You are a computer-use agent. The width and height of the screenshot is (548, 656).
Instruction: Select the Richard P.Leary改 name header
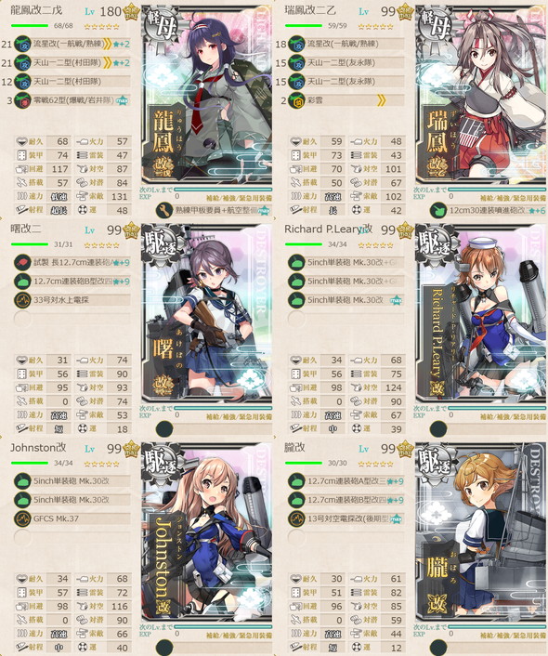pyautogui.click(x=328, y=229)
